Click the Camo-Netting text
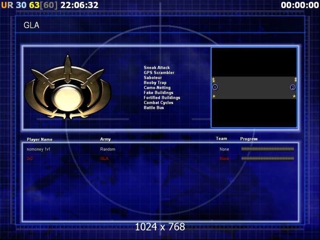The width and height of the screenshot is (320, 240). [x=157, y=88]
